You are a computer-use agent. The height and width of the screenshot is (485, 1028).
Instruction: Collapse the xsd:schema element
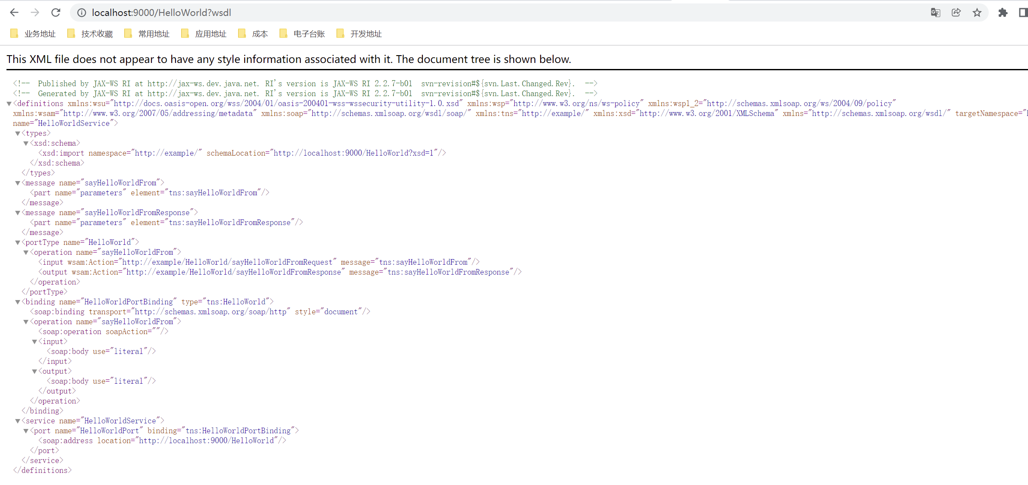point(26,143)
